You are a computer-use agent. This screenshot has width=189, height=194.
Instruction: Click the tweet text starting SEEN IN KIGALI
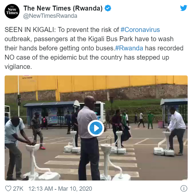(x=94, y=48)
